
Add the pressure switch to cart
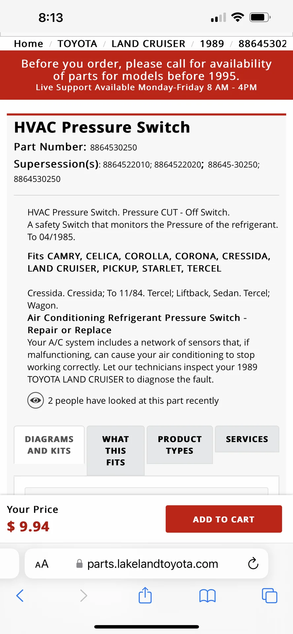click(224, 519)
